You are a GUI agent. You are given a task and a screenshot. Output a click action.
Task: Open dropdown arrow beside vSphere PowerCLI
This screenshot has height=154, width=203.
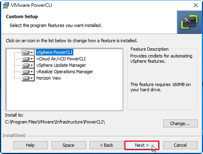pos(32,52)
